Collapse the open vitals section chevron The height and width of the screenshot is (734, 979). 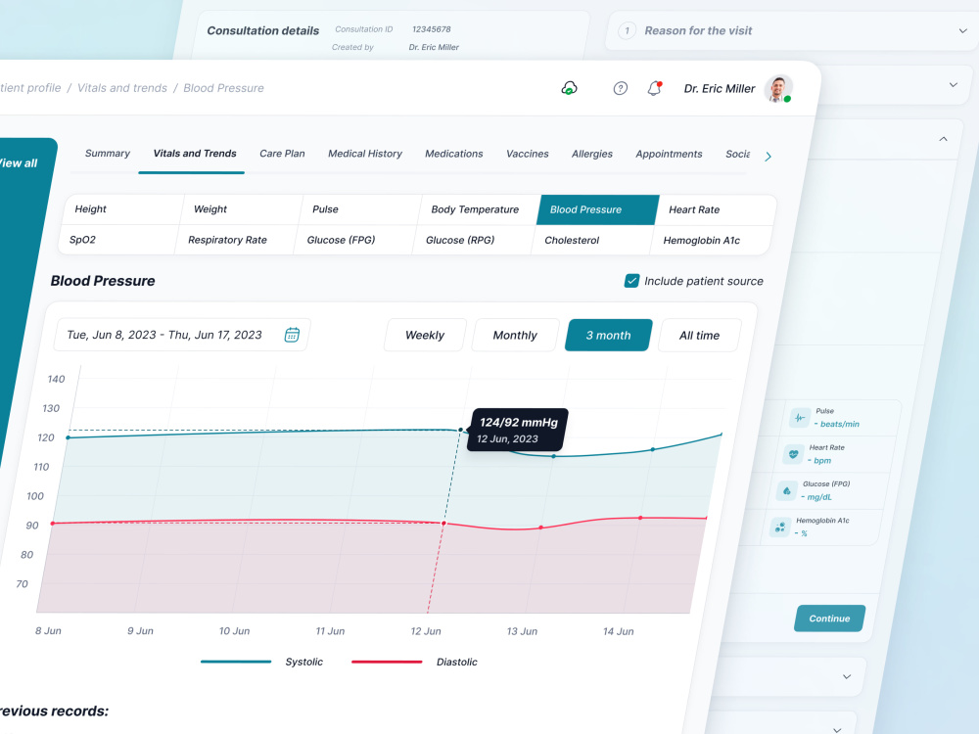tap(943, 139)
